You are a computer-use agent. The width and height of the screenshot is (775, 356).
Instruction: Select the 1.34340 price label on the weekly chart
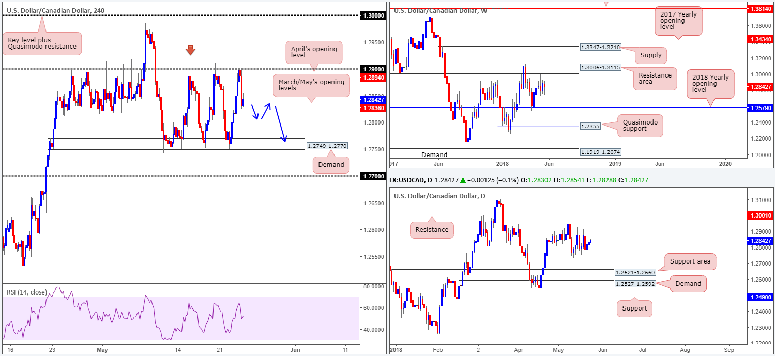(x=760, y=39)
